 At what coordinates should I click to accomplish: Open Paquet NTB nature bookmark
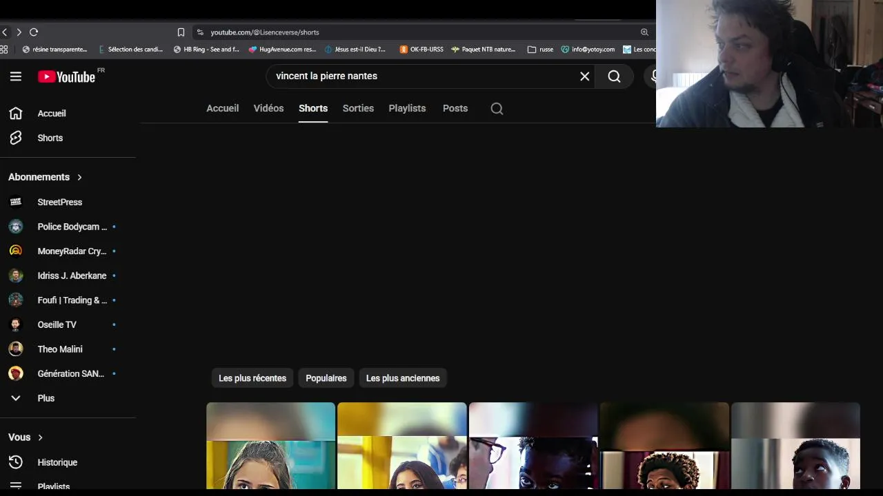pyautogui.click(x=484, y=50)
